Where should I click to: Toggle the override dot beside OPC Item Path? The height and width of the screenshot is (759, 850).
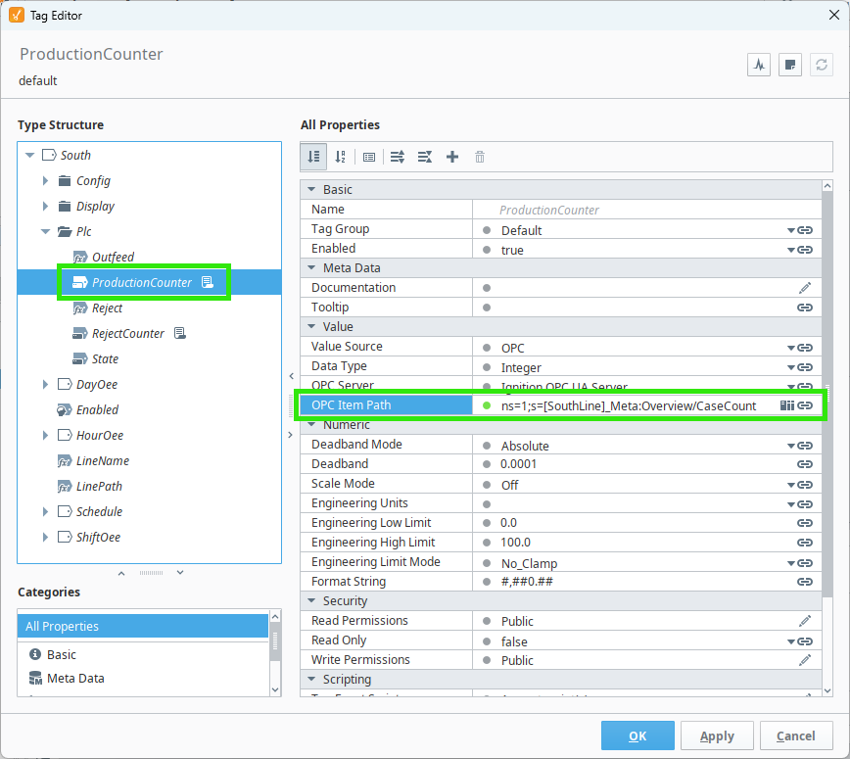487,405
